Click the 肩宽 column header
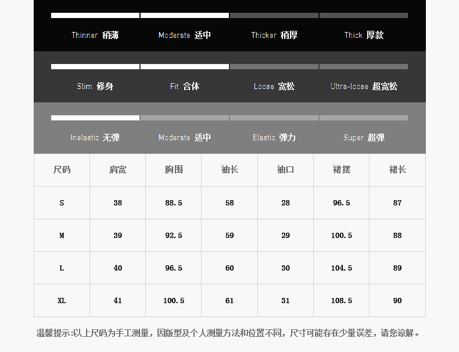Screen dimensions: 459x352 tap(118, 170)
